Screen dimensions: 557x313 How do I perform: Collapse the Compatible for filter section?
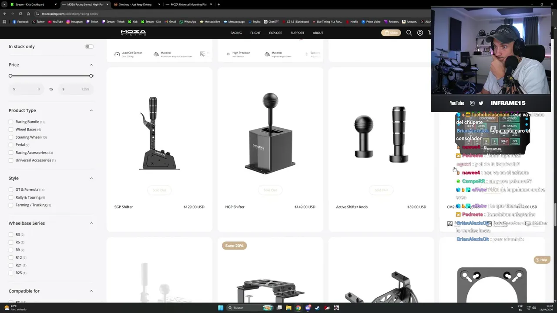(91, 291)
